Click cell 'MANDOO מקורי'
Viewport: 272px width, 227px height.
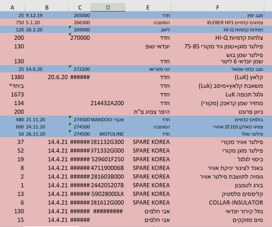click(107, 120)
